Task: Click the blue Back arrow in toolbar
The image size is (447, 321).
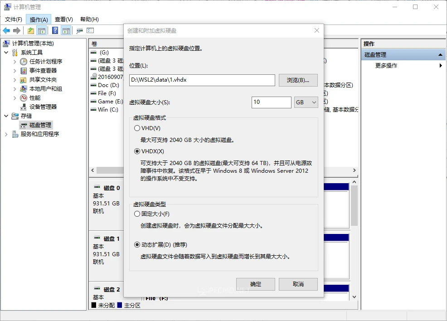Action: coord(6,30)
